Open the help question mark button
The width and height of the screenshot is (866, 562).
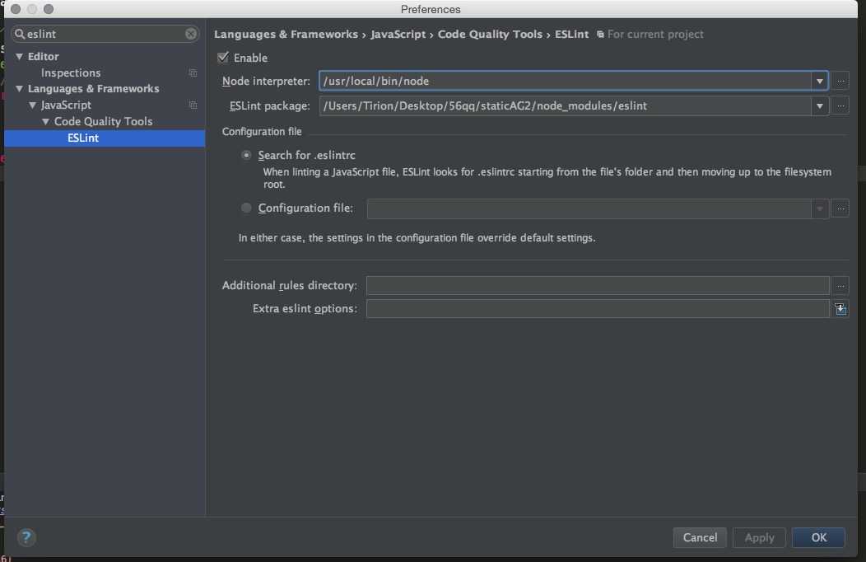(26, 537)
